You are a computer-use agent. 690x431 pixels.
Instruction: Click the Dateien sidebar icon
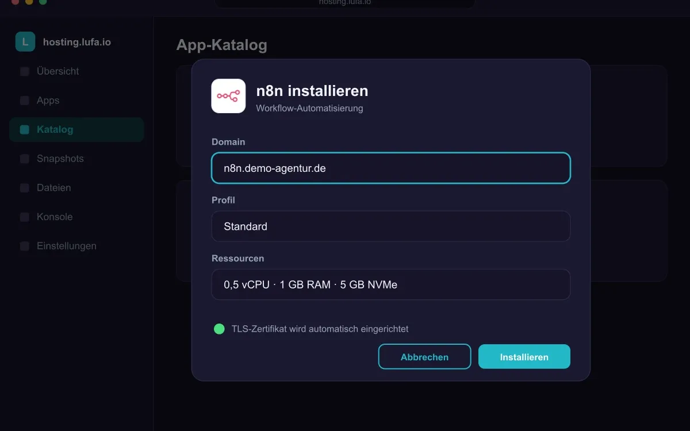(25, 188)
